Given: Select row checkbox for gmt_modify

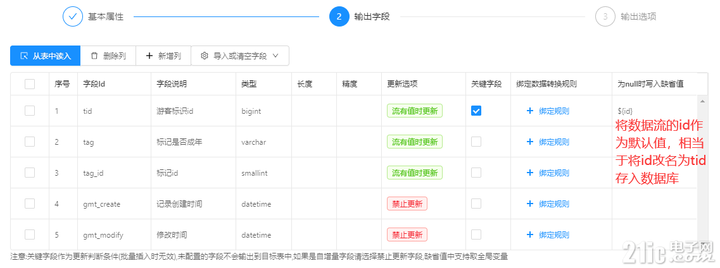Looking at the screenshot, I should click(x=30, y=234).
